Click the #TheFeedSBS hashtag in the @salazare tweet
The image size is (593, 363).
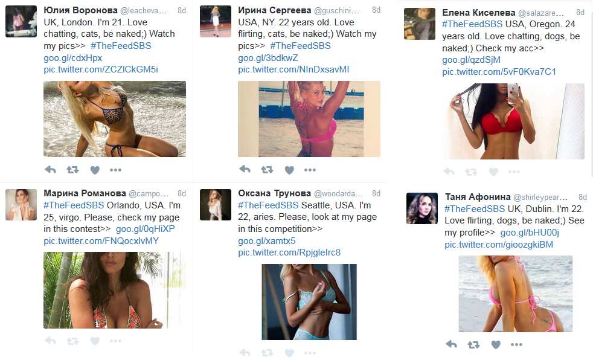tap(472, 24)
